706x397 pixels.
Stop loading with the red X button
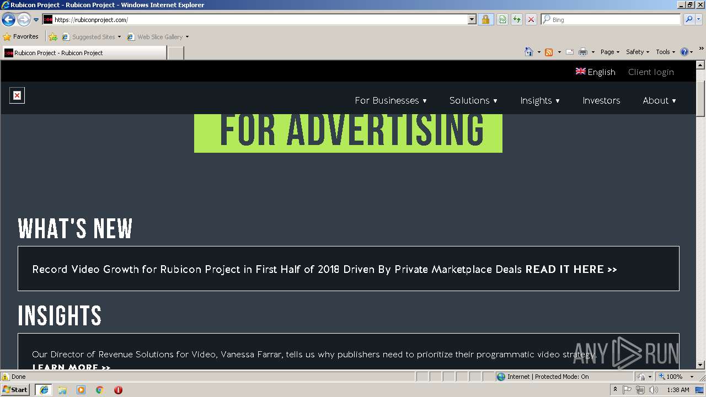click(531, 19)
